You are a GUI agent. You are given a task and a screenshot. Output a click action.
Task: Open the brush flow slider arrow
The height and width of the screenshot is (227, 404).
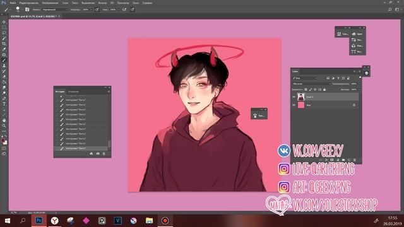click(118, 9)
